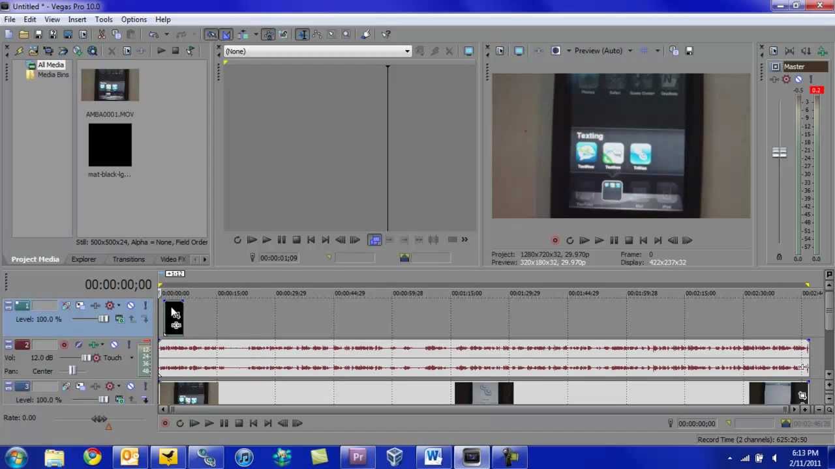
Task: Switch to the Explorer tab
Action: [x=83, y=259]
